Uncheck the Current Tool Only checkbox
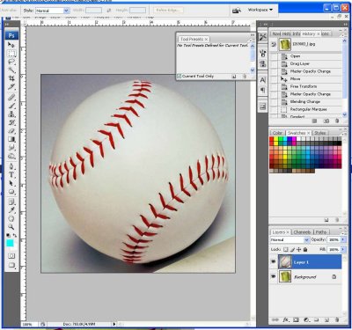Image resolution: width=352 pixels, height=330 pixels. point(179,77)
